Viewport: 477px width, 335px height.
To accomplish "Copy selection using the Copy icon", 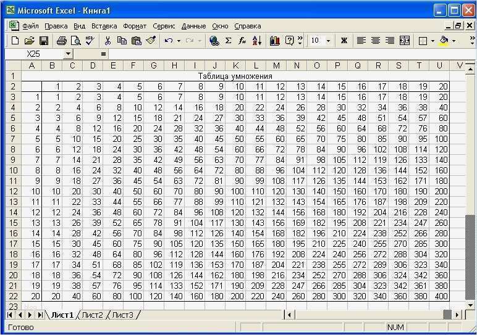I will (122, 40).
